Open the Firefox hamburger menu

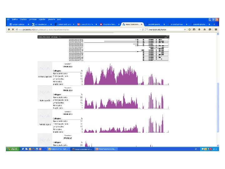click(216, 29)
